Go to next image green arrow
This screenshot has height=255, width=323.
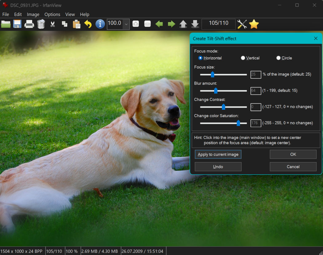point(171,24)
